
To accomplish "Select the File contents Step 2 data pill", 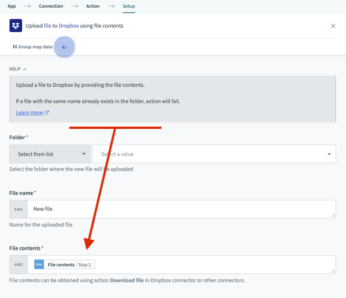I will (x=65, y=265).
